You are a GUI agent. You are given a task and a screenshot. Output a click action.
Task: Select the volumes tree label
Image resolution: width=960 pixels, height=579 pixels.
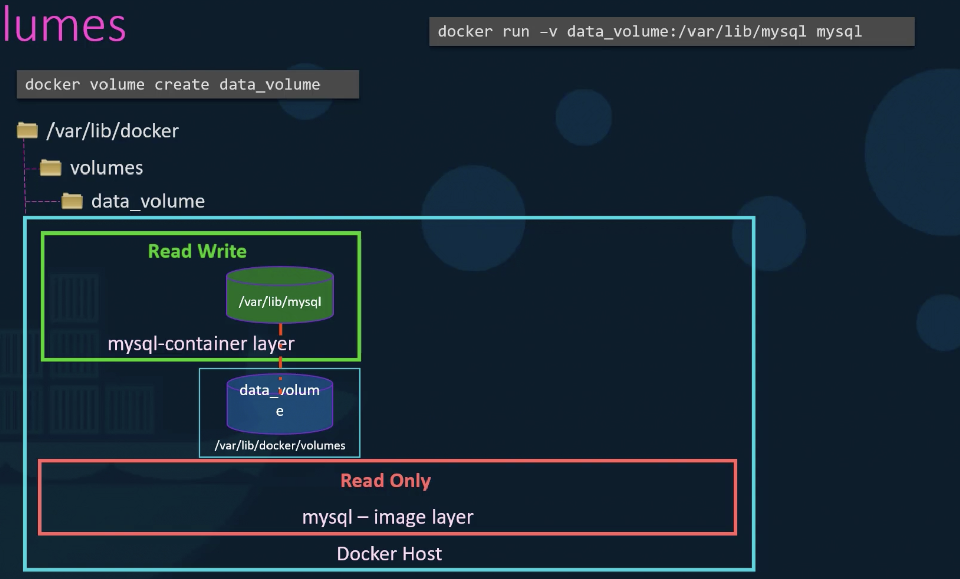click(x=106, y=168)
